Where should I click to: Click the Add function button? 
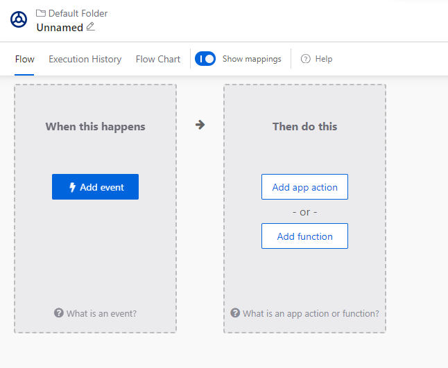[305, 236]
